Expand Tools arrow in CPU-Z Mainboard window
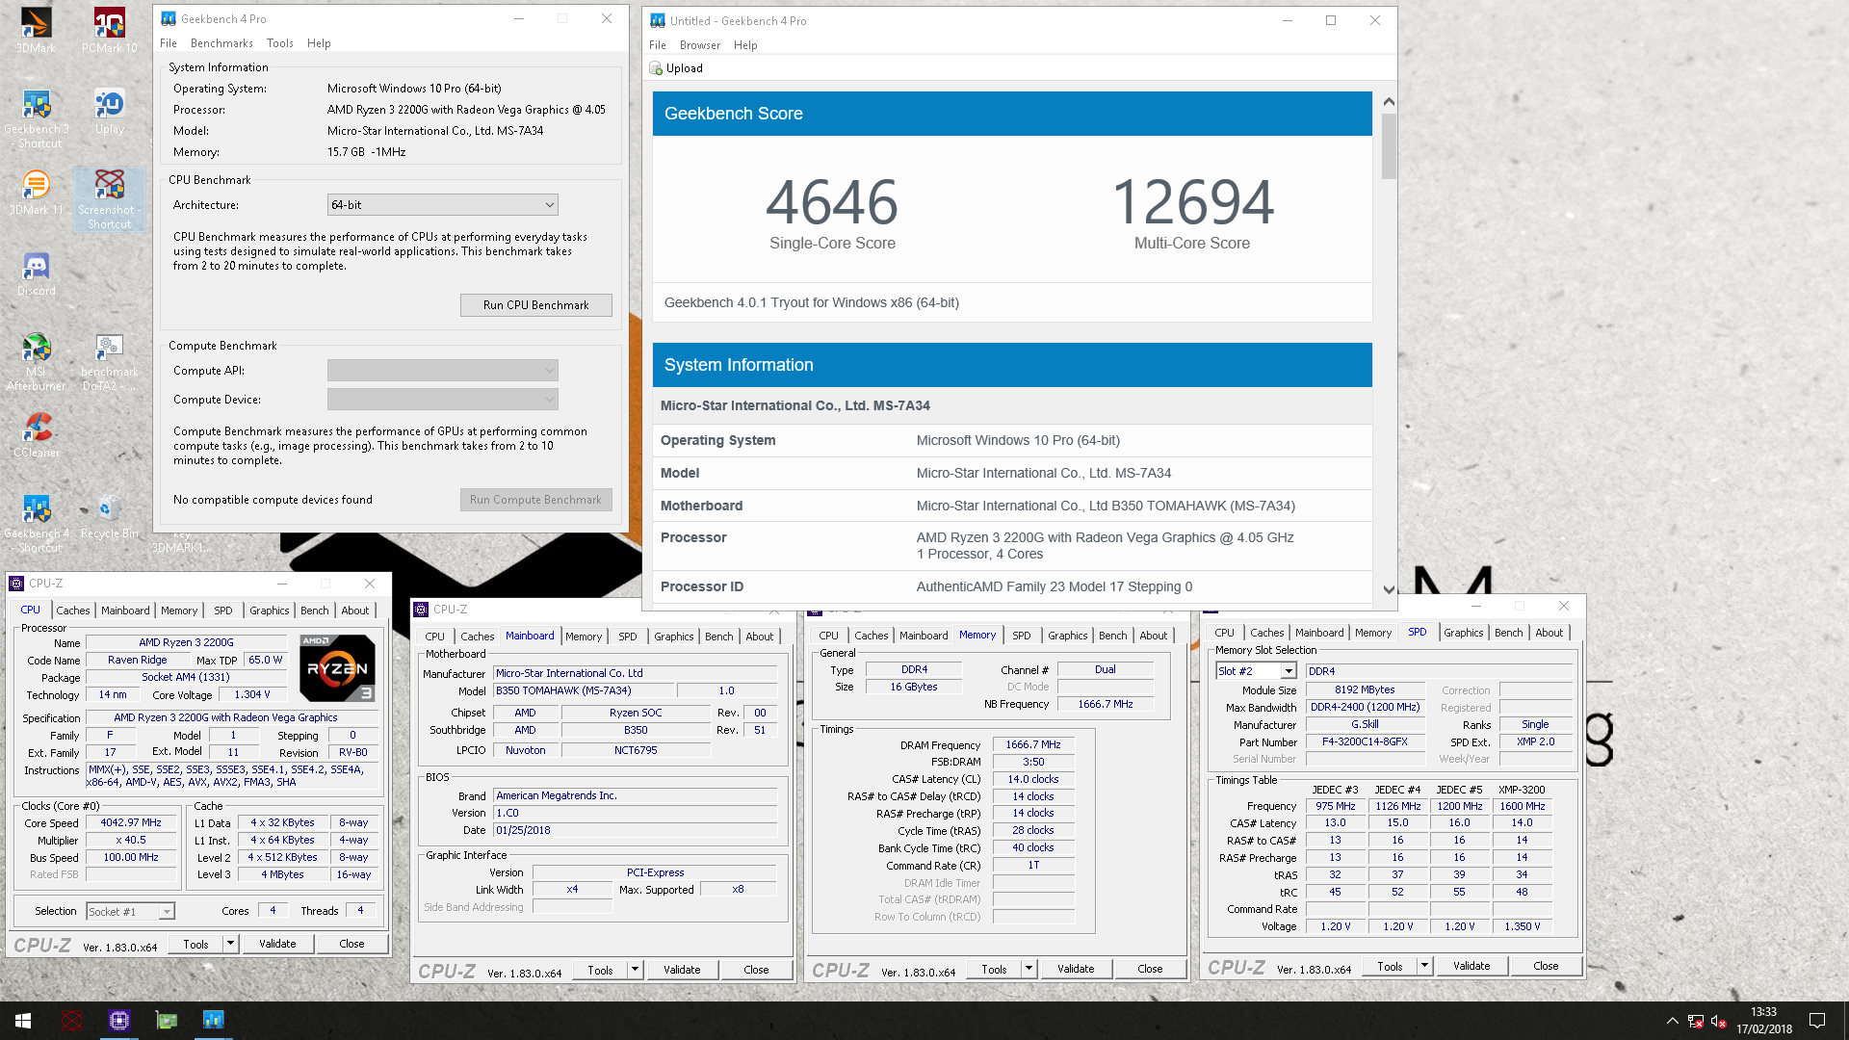 pos(635,970)
